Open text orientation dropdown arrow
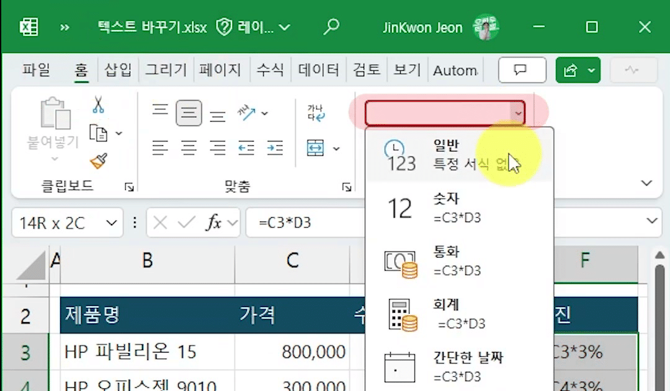Viewport: 670px width, 391px height. (x=264, y=113)
